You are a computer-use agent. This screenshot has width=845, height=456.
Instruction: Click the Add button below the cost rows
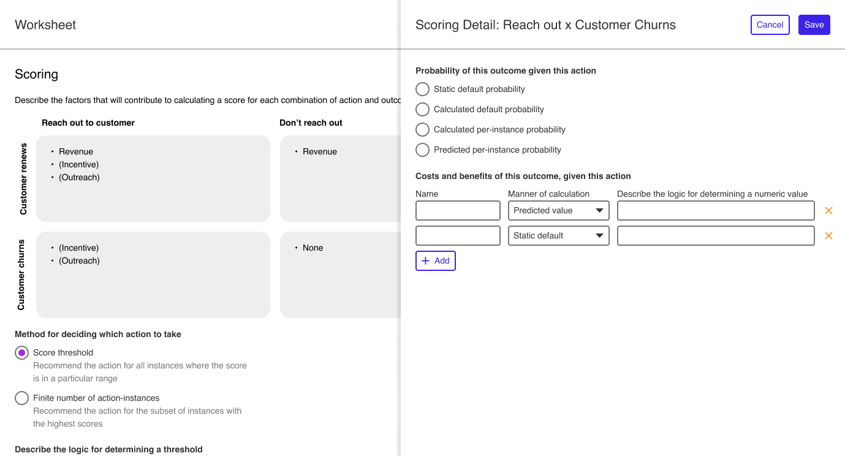tap(435, 260)
